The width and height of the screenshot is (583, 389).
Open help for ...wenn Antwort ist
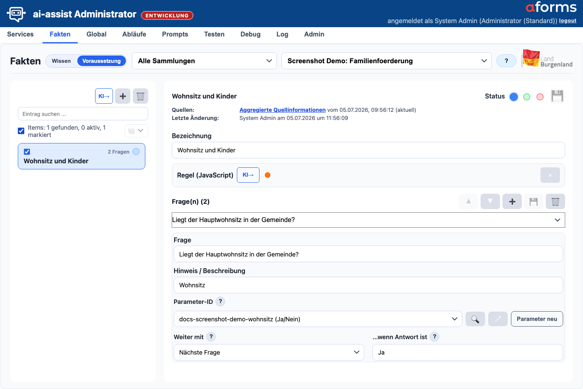pos(434,337)
